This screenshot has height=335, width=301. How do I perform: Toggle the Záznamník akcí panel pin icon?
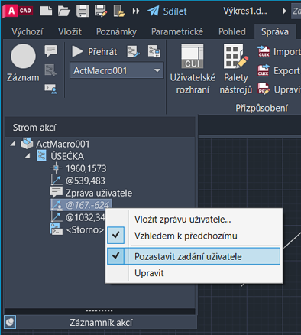coord(10,322)
